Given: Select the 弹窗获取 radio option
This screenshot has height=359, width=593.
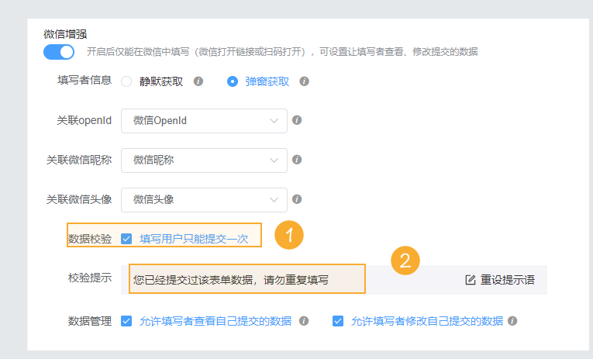Looking at the screenshot, I should [233, 81].
